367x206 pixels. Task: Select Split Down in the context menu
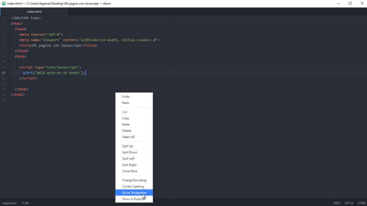134,152
